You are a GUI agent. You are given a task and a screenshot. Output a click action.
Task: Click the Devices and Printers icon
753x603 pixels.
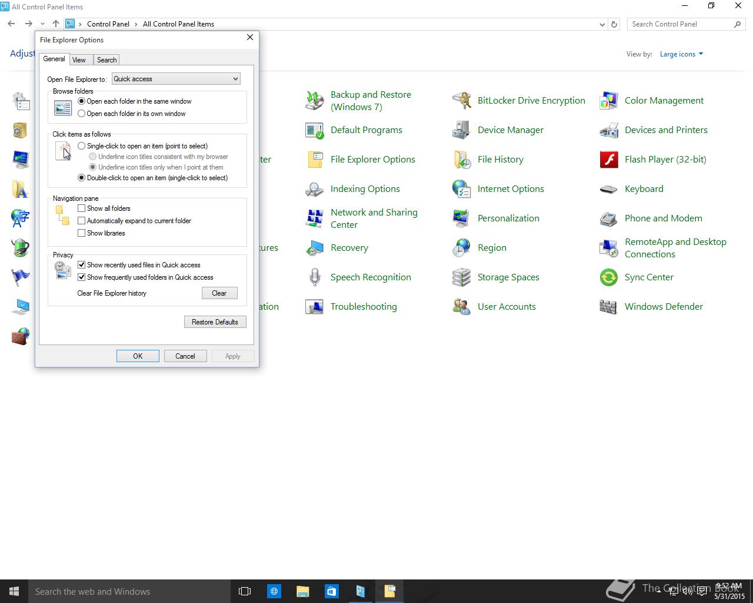pos(609,130)
